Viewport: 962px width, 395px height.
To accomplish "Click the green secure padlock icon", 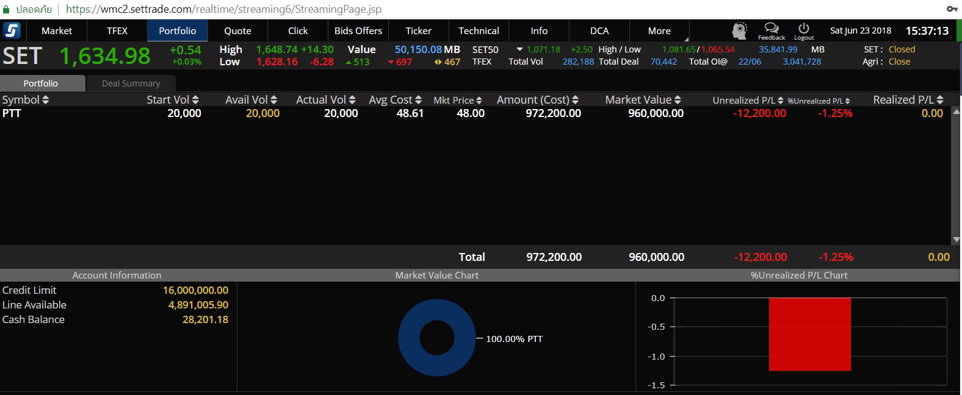I will coord(7,9).
